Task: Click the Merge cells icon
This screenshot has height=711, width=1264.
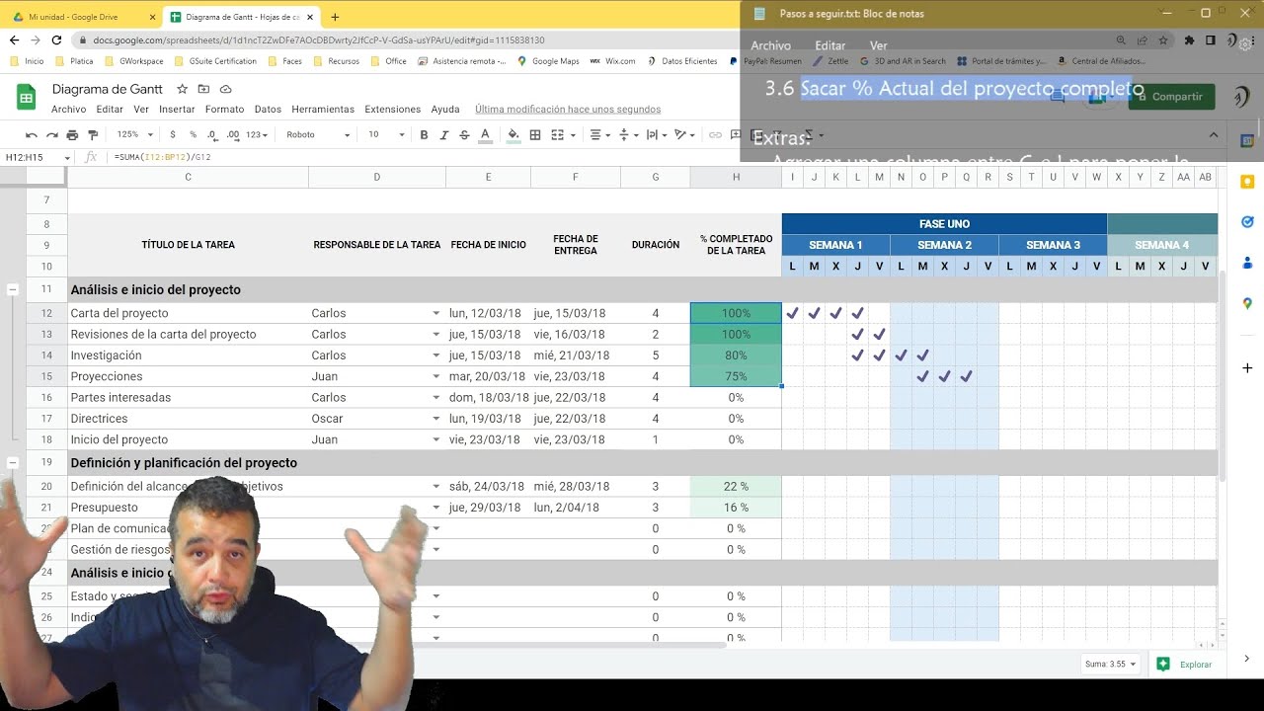Action: point(557,135)
